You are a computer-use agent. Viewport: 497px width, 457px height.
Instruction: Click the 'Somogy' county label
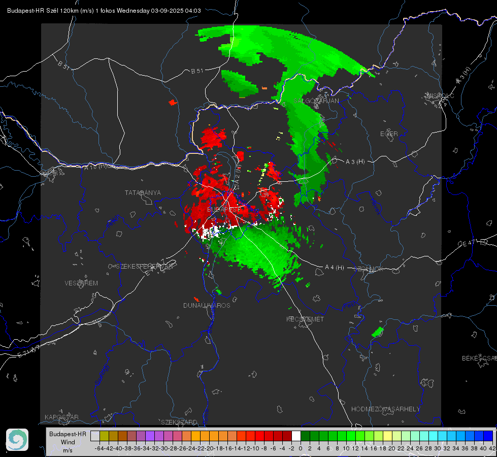click(102, 375)
